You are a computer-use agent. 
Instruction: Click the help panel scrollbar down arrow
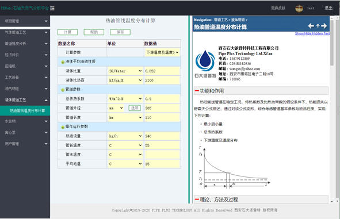pyautogui.click(x=332, y=202)
